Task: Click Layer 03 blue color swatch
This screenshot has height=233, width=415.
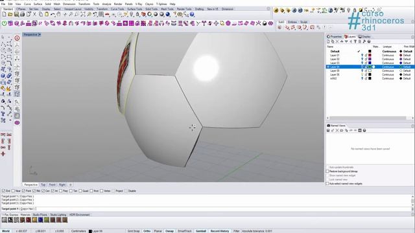Action: click(x=370, y=63)
